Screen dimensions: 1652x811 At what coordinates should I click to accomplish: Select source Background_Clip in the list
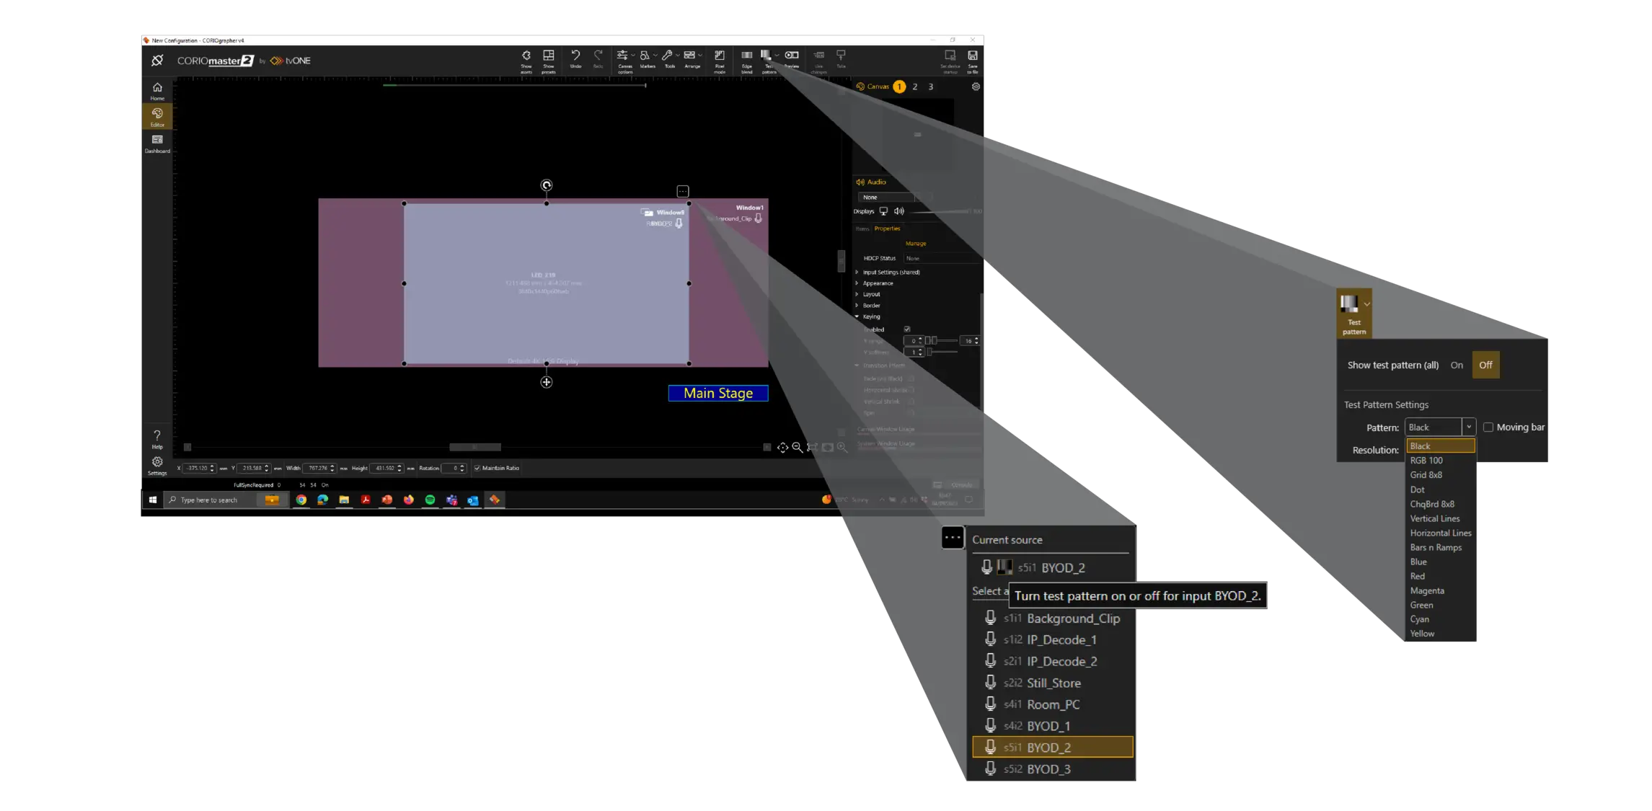[1052, 618]
